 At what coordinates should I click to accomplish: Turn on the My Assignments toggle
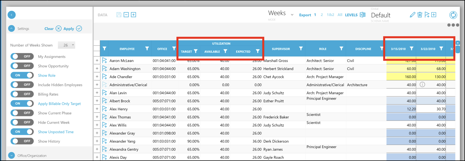point(22,56)
